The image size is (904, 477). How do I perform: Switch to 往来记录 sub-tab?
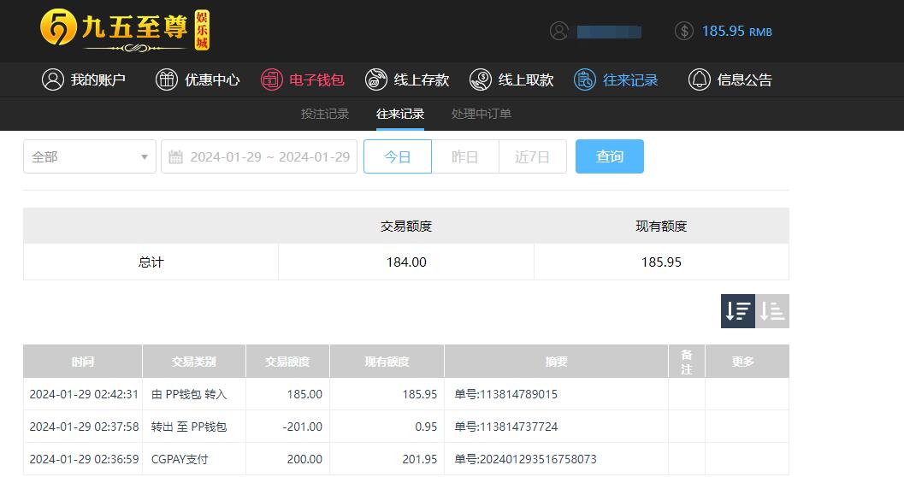pyautogui.click(x=400, y=114)
